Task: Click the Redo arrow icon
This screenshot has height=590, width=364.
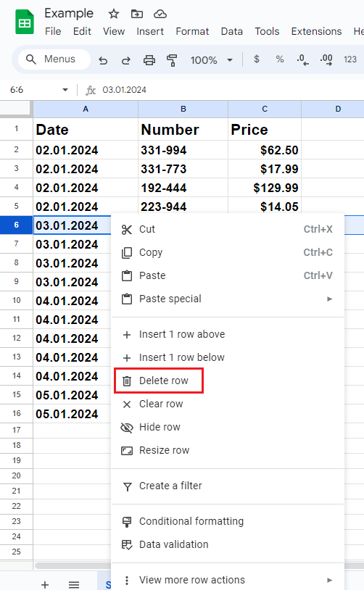Action: click(x=125, y=60)
